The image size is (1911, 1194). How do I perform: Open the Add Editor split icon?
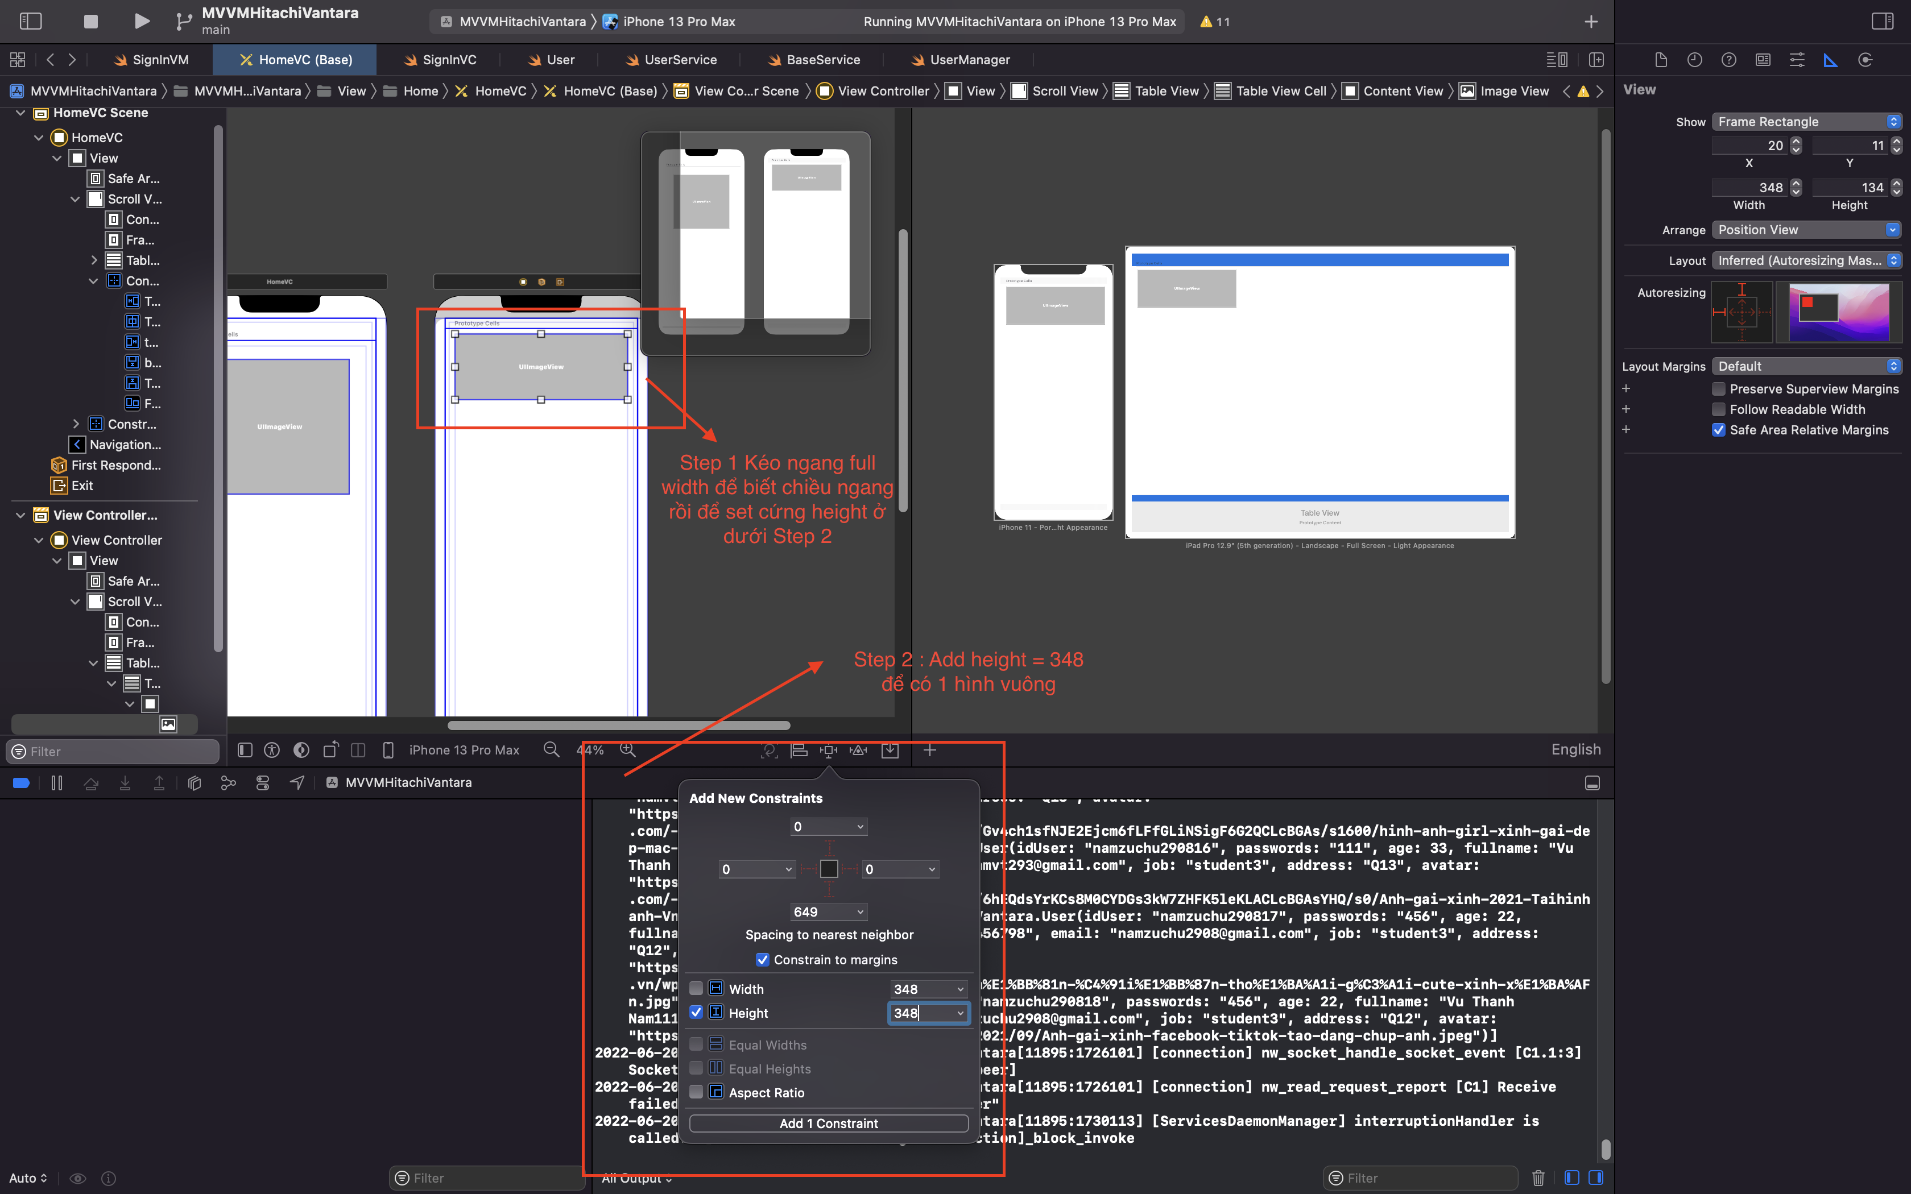[x=1596, y=60]
